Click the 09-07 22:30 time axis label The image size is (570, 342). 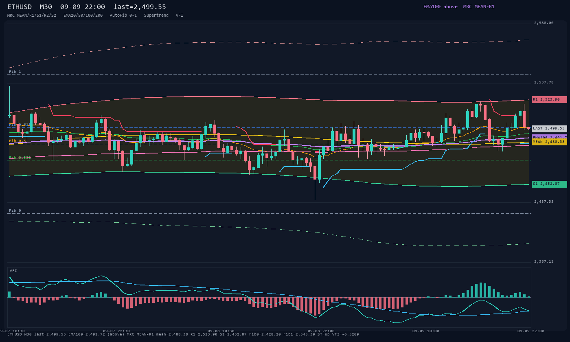point(116,331)
